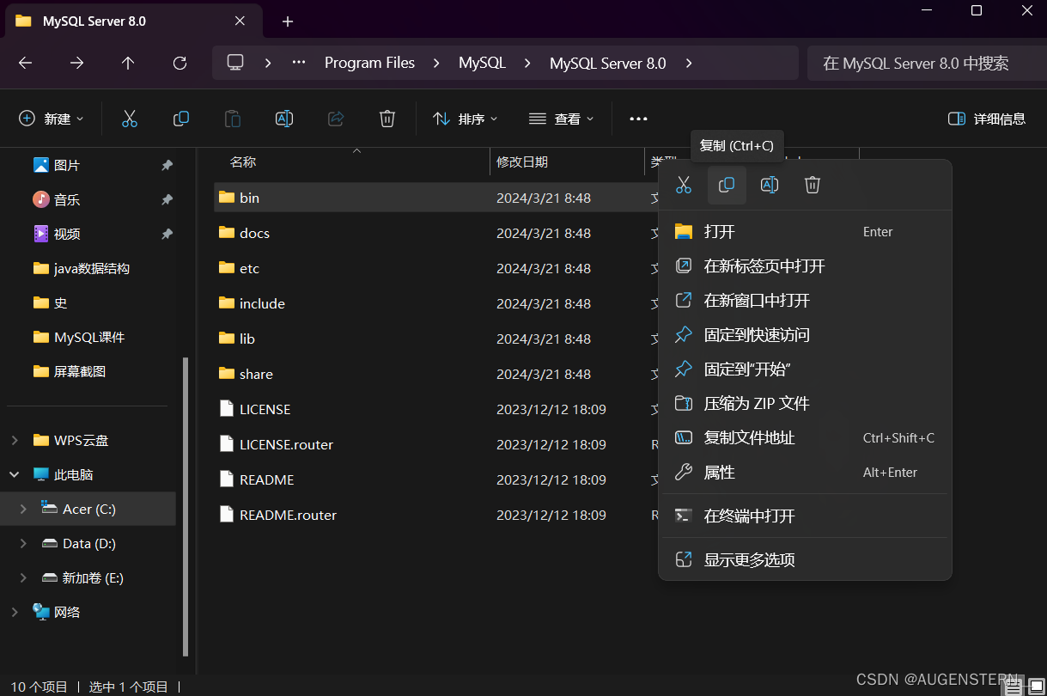The height and width of the screenshot is (696, 1047).
Task: Go back with the left arrow
Action: [x=25, y=63]
